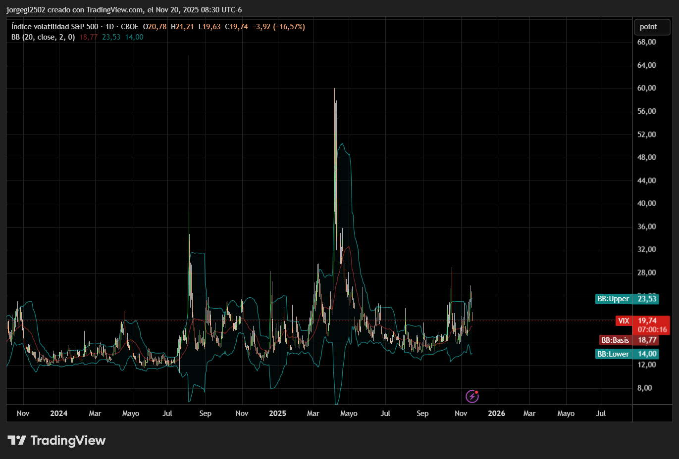Image resolution: width=679 pixels, height=459 pixels.
Task: Click the 8,00 price axis label
Action: [x=644, y=388]
